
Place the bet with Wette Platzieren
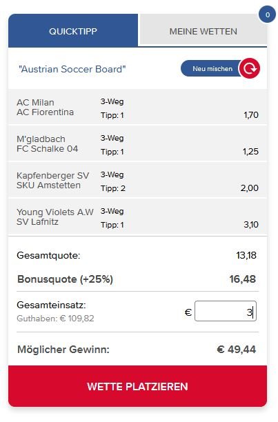[137, 386]
